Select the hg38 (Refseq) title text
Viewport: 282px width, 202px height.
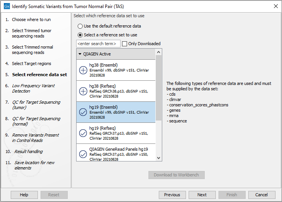[x=103, y=86]
